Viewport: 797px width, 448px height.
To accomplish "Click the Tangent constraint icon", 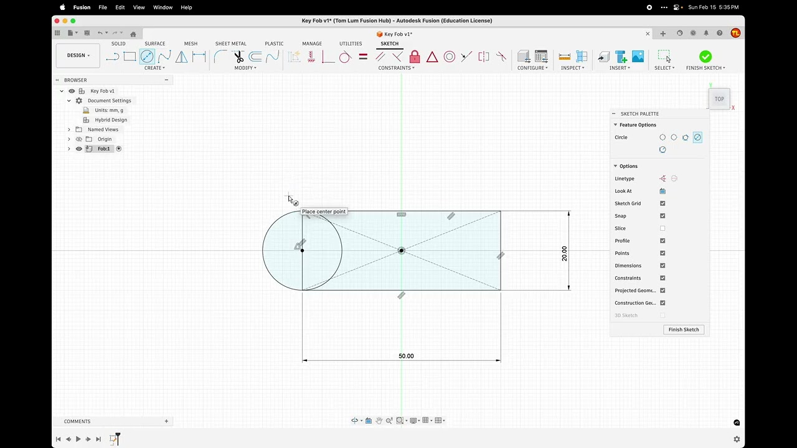I will coord(345,57).
